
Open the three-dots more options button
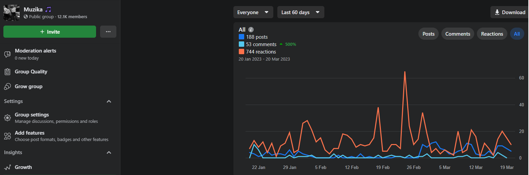(x=108, y=32)
